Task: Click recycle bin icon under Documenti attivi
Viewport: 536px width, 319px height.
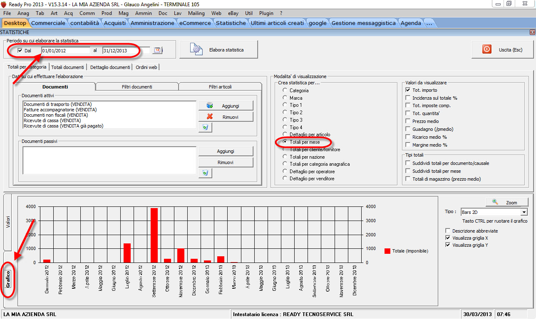Action: (205, 128)
